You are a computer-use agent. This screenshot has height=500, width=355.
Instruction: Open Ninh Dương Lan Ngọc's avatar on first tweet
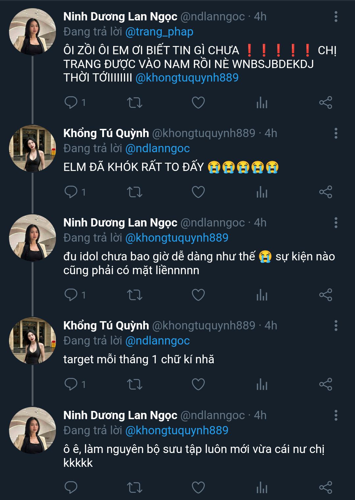tap(32, 32)
